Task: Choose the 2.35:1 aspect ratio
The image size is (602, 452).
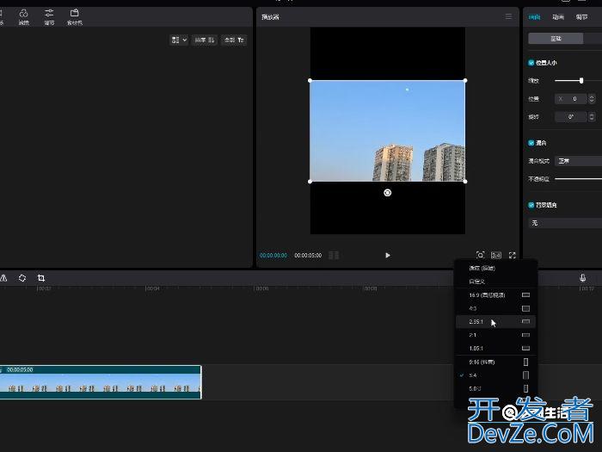Action: click(495, 322)
